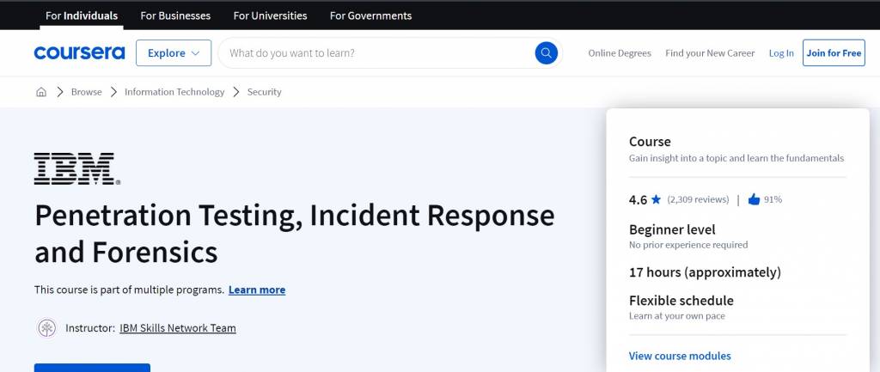Screen dimensions: 880x372
Task: Click the 17 hours (approximately) text
Action: point(705,272)
